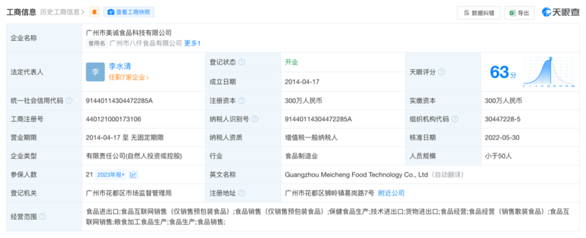
Task: Click the 李 avatar thumbnail
Action: click(94, 72)
